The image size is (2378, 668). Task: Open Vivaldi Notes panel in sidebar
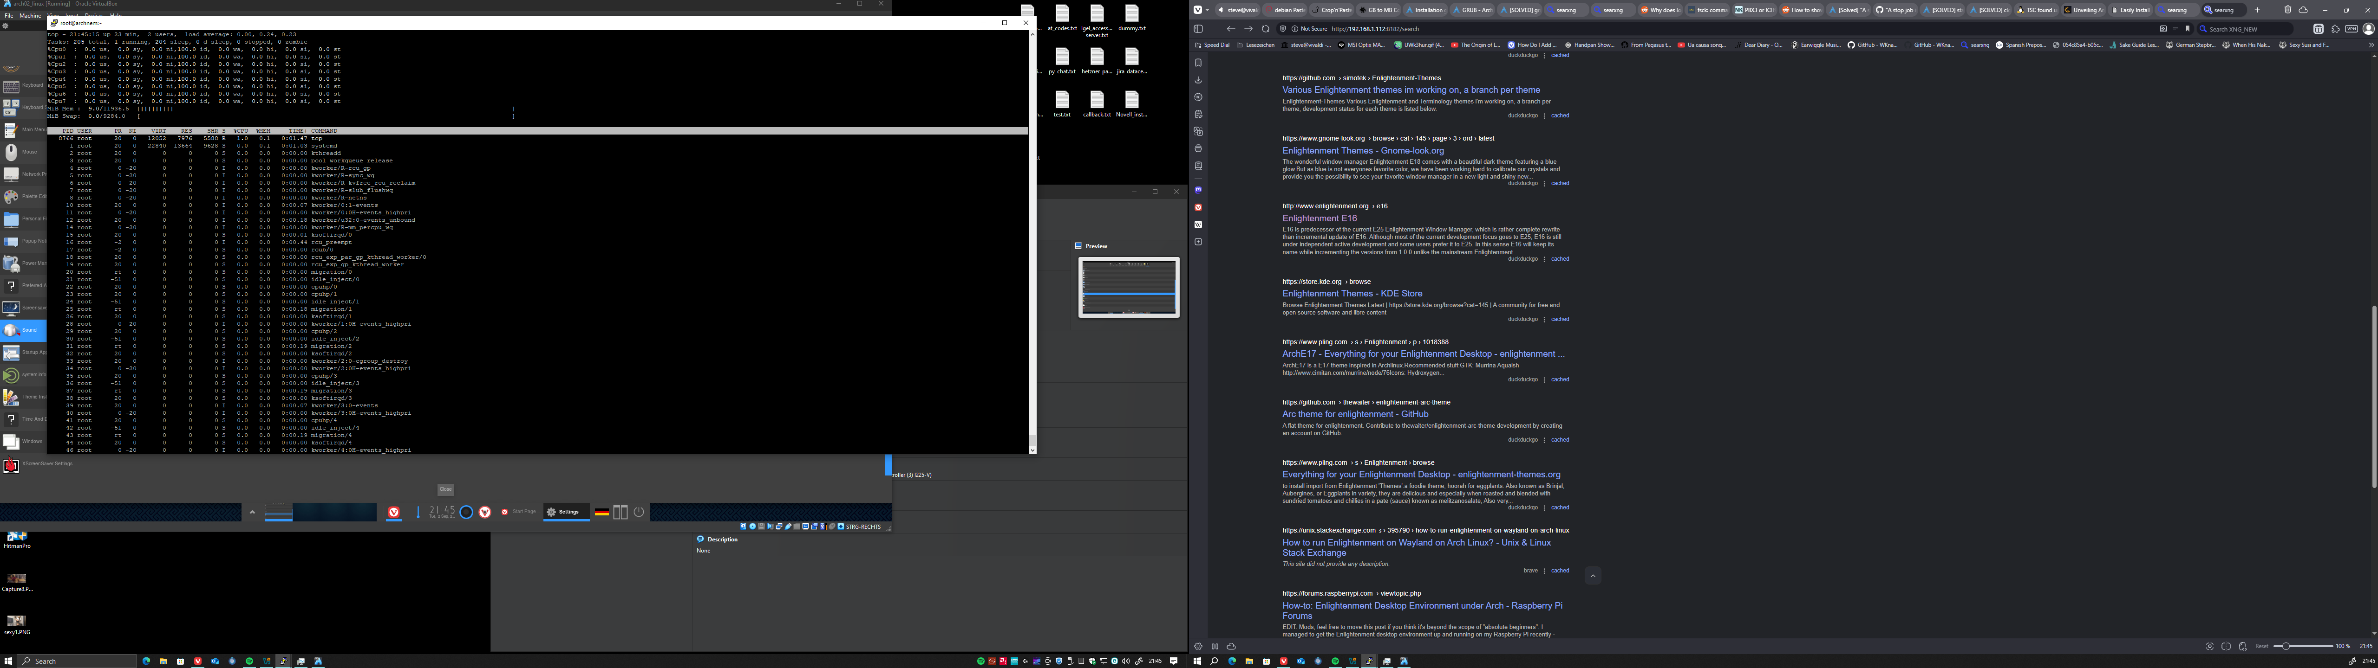pos(1198,115)
